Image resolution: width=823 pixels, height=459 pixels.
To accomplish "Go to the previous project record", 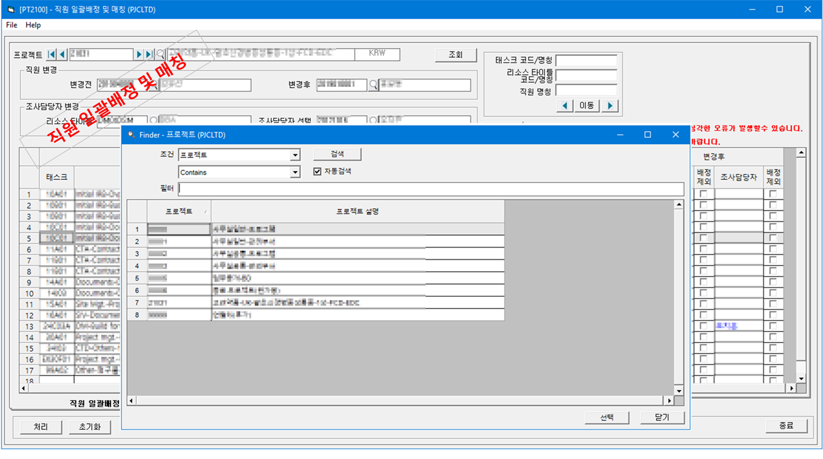I will tap(62, 54).
